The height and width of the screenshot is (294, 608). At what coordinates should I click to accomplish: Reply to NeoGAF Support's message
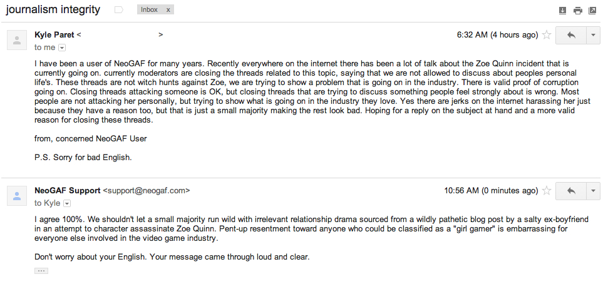[570, 190]
